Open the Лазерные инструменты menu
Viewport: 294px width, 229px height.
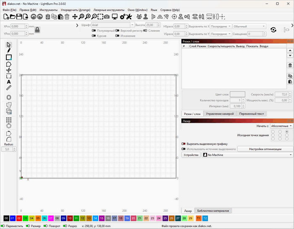(108, 9)
